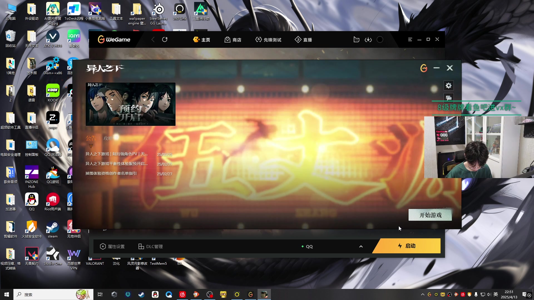Open WeGame hamburger menu
Image resolution: width=534 pixels, height=300 pixels.
(410, 39)
